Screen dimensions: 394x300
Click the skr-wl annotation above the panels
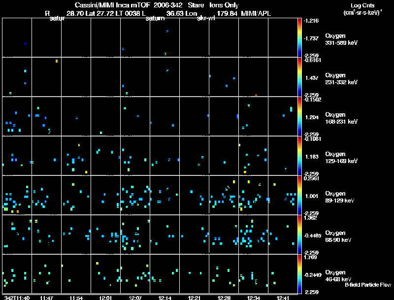pos(206,18)
